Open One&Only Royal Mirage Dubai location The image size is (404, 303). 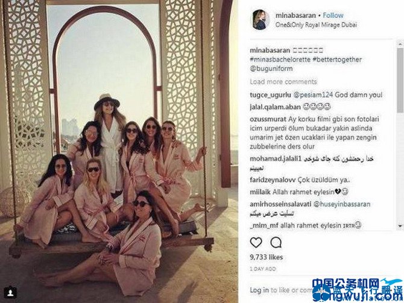tap(316, 25)
